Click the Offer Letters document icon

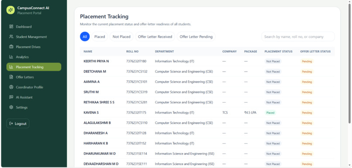point(11,77)
